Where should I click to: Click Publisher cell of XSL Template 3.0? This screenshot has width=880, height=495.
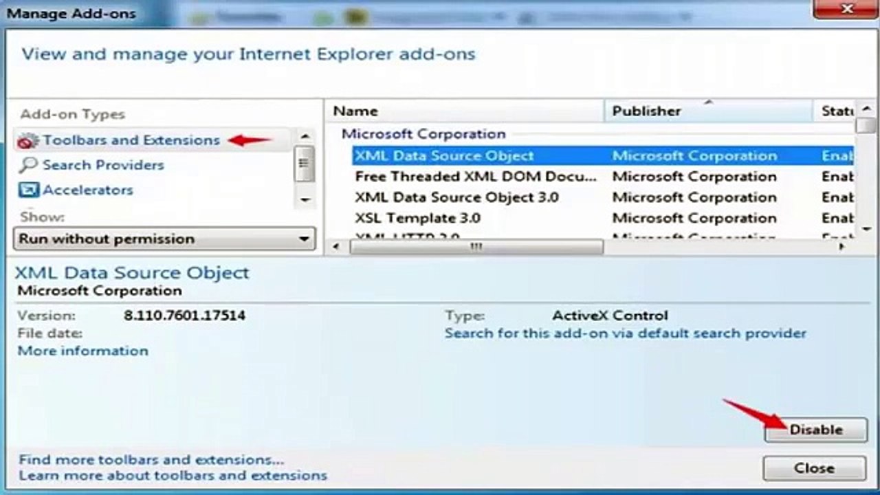694,218
